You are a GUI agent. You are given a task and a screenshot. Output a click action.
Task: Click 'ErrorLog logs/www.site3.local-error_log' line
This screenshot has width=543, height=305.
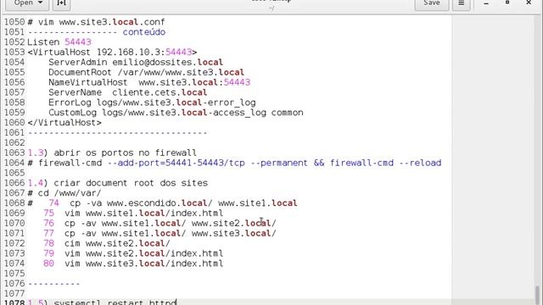(x=152, y=103)
